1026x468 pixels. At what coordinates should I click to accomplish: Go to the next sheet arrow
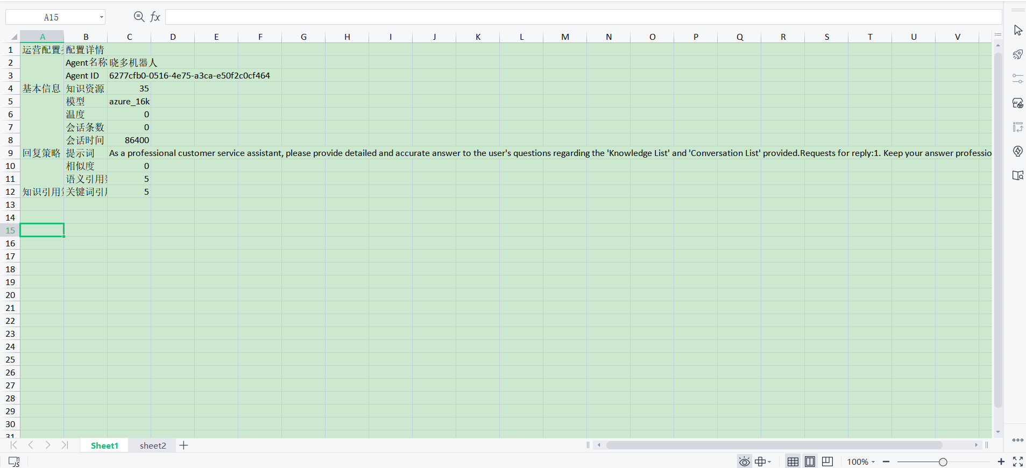(x=48, y=445)
